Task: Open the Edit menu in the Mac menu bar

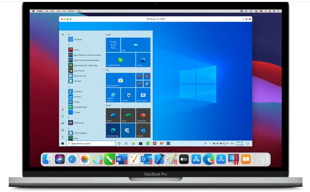Action: [52, 11]
